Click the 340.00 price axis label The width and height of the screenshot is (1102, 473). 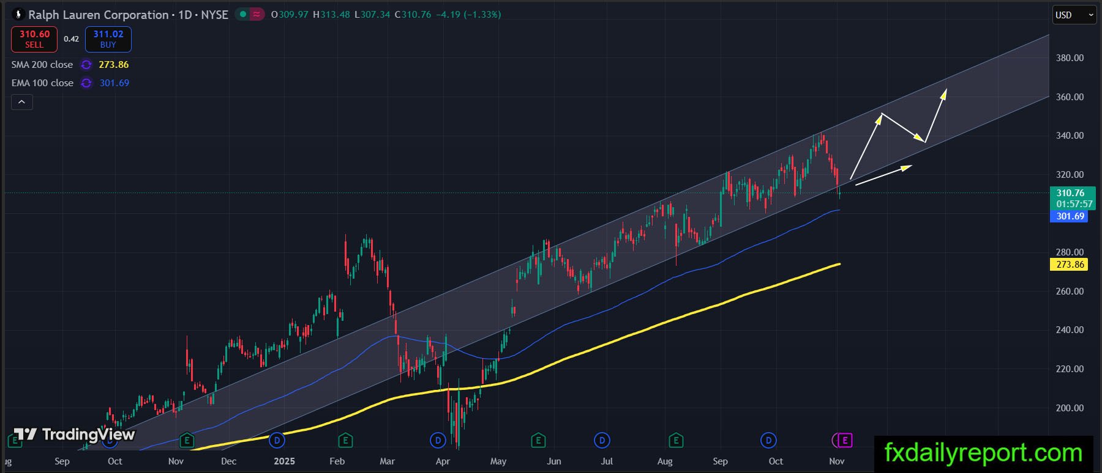pos(1070,136)
